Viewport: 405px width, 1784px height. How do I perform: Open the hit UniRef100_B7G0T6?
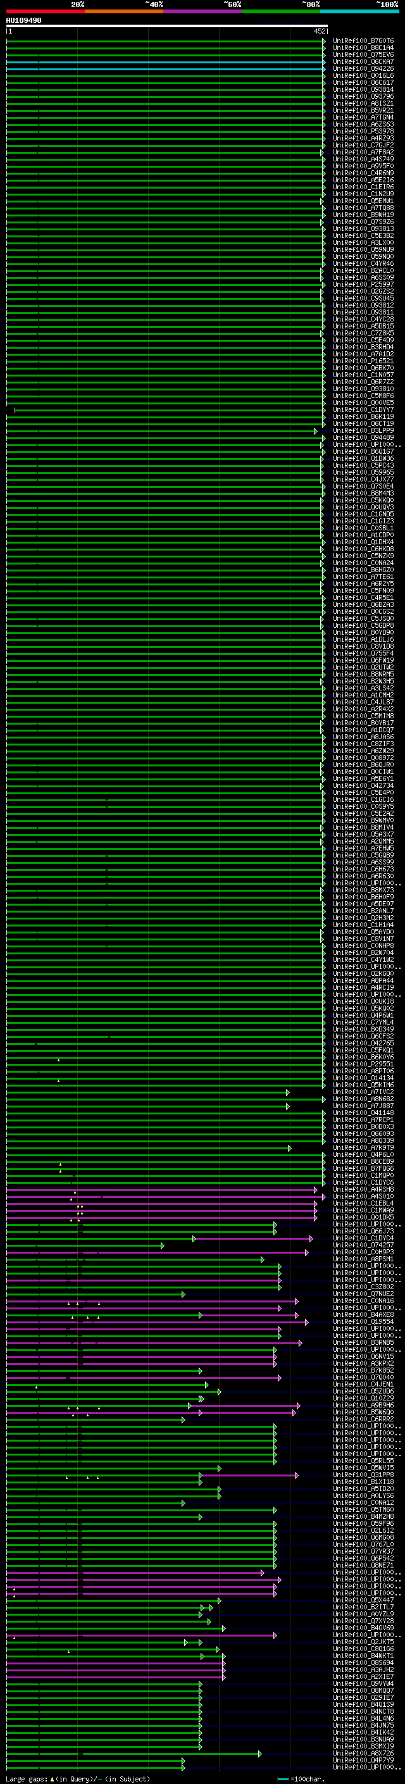point(363,41)
